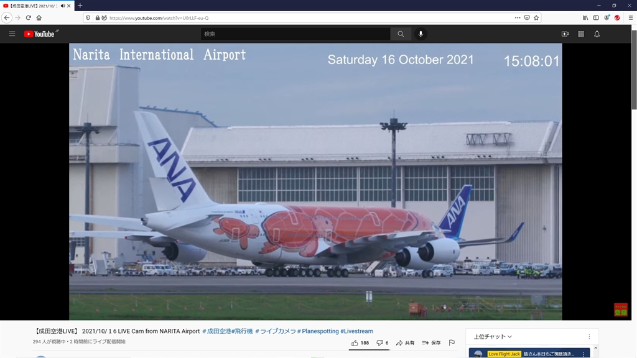637x358 pixels.
Task: Open the Create video camera icon
Action: 565,34
